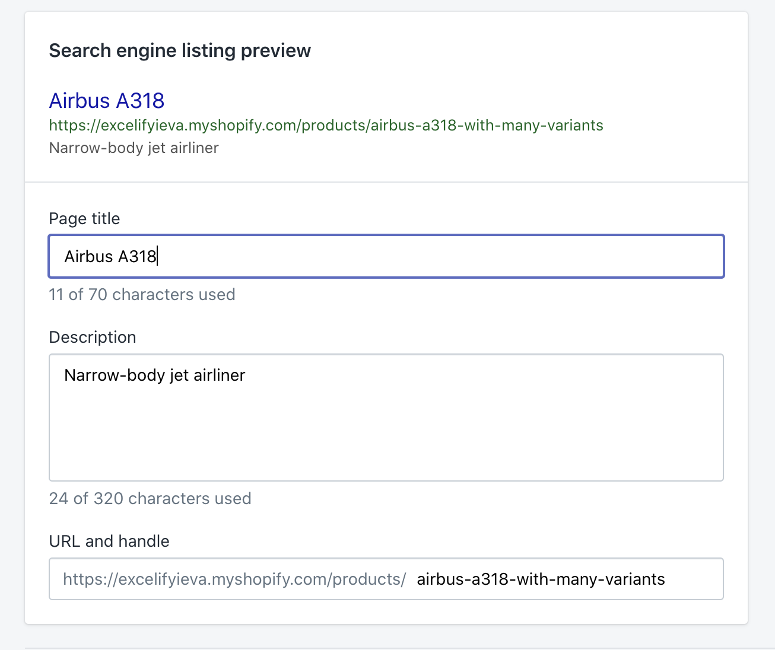
Task: Click "Narrow-body jet airliner" text in Description box
Action: pyautogui.click(x=154, y=375)
